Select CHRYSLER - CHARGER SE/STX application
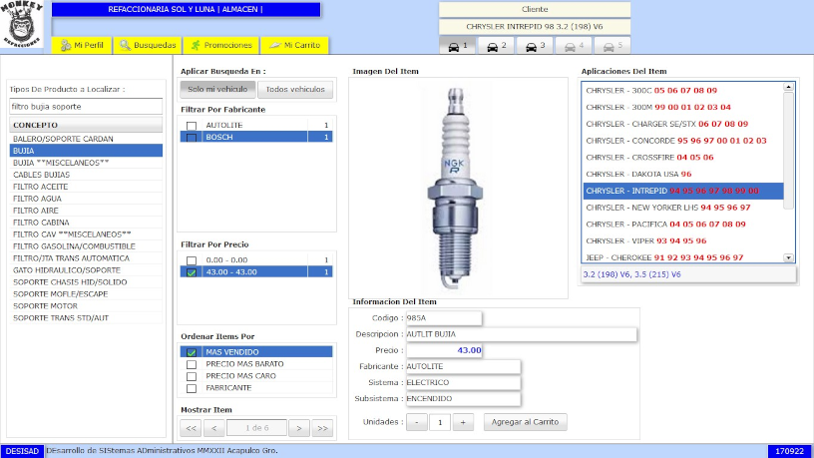 tap(682, 124)
